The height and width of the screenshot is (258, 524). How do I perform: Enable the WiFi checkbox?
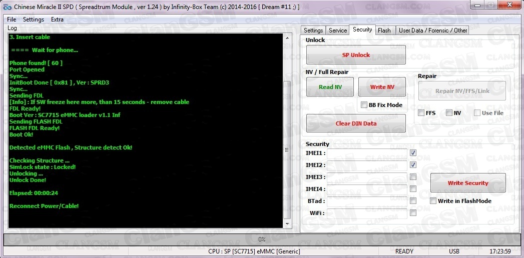[413, 213]
